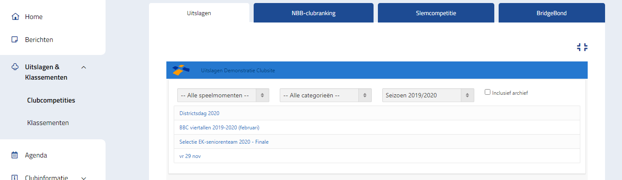This screenshot has height=180, width=622.
Task: Click the Home house icon
Action: pyautogui.click(x=15, y=17)
